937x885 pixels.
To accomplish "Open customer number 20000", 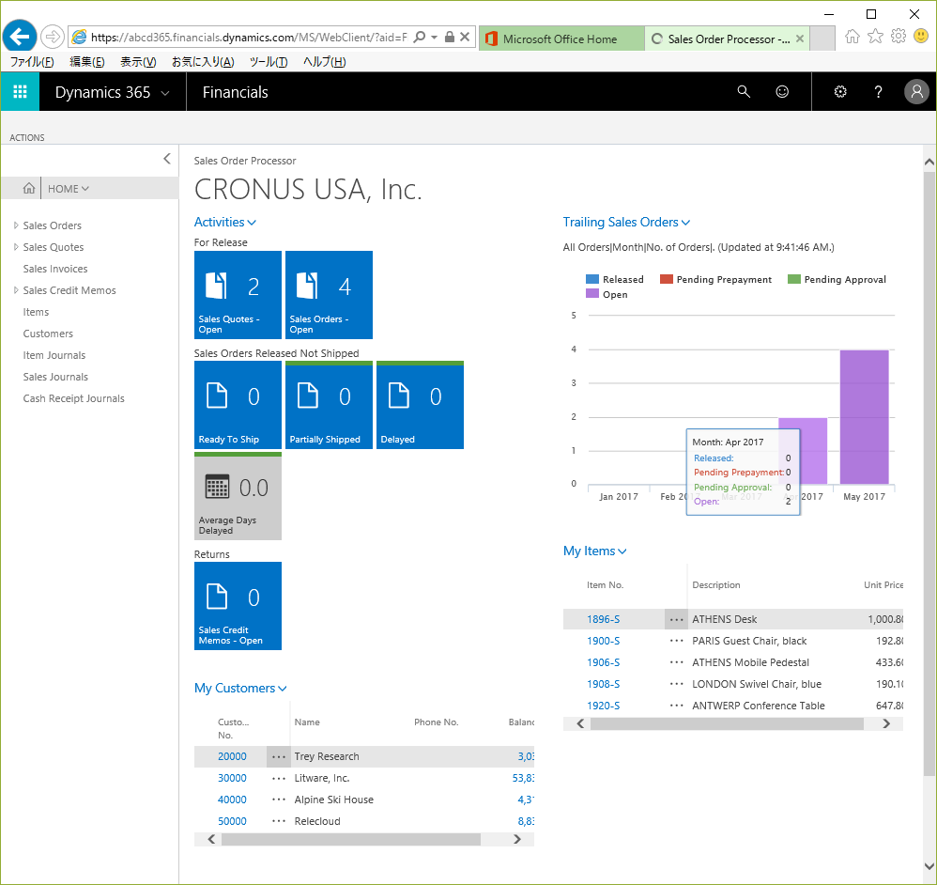I will (232, 756).
